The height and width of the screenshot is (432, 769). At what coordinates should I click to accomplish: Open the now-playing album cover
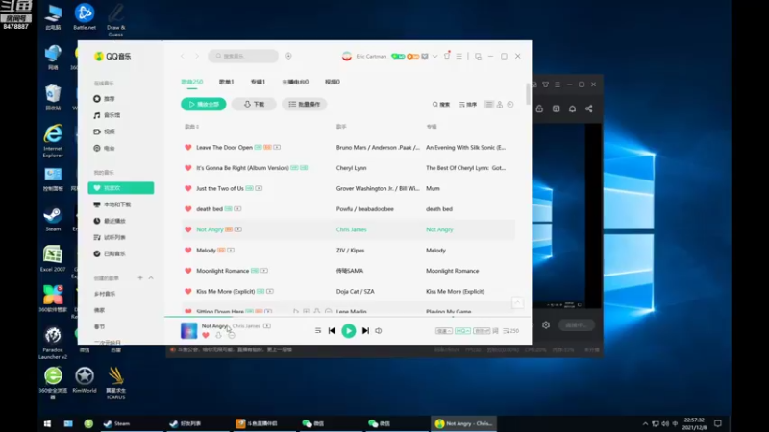(x=188, y=331)
